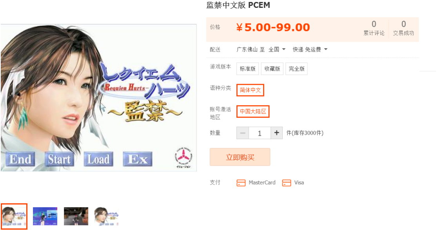Select 完全版 game version option
This screenshot has height=230, width=442.
[x=296, y=69]
